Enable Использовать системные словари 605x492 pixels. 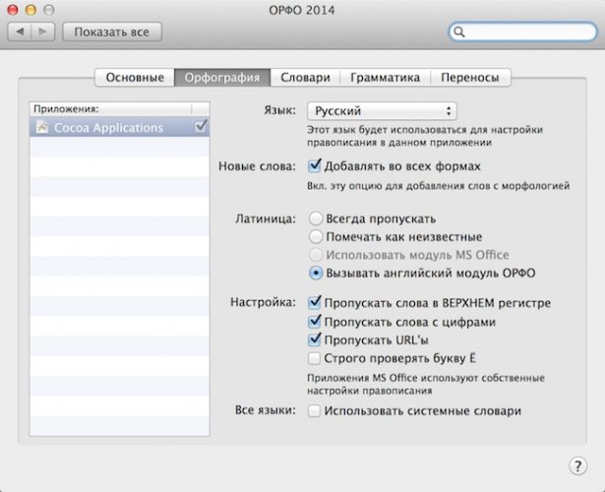[314, 410]
